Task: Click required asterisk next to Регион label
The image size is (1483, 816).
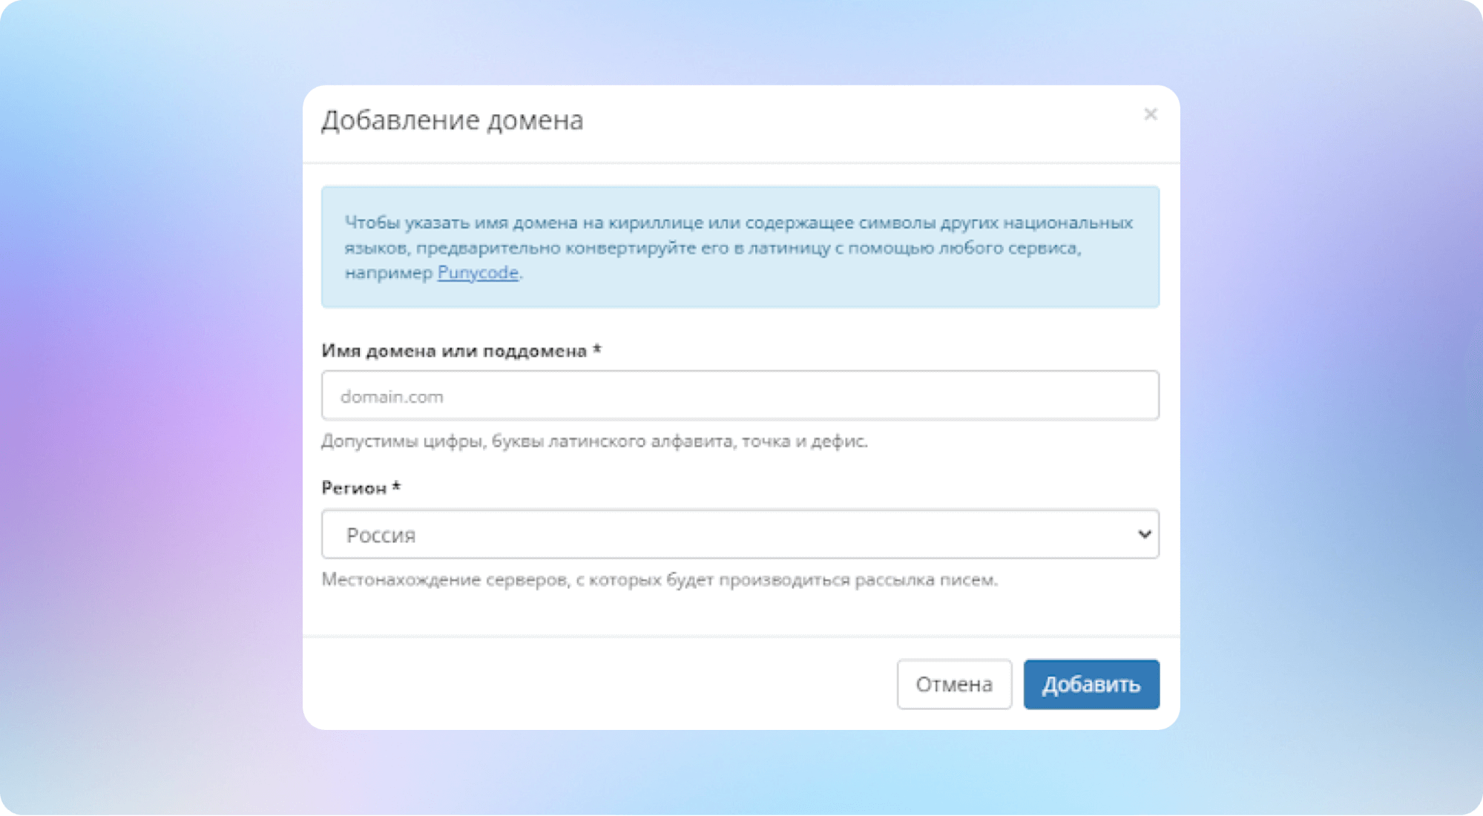Action: click(x=397, y=487)
